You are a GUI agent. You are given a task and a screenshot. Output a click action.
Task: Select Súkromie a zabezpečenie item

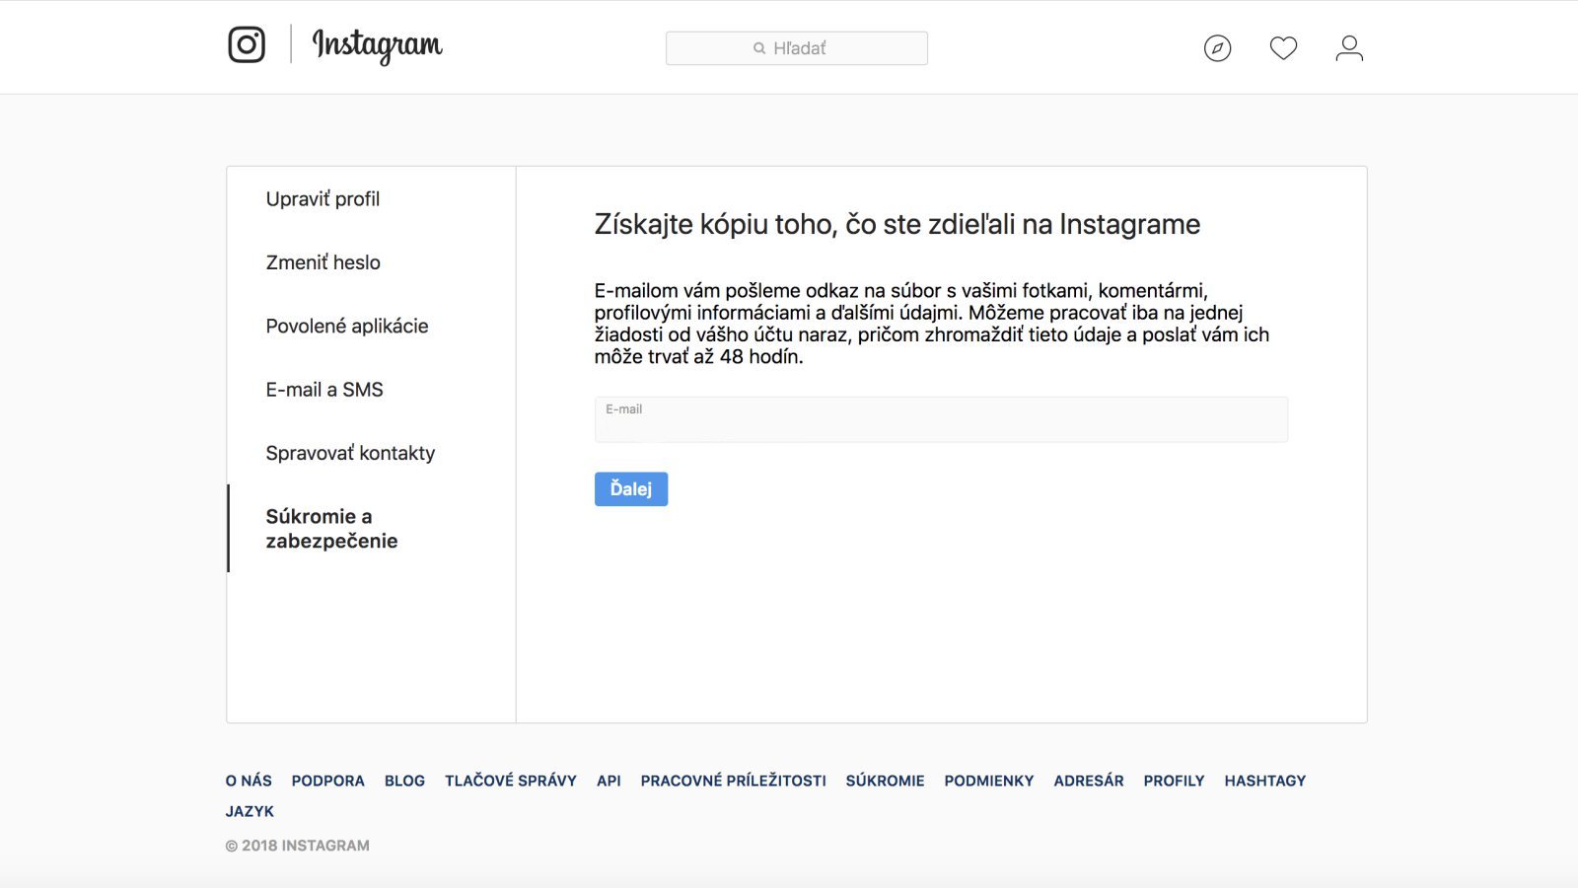click(x=331, y=529)
